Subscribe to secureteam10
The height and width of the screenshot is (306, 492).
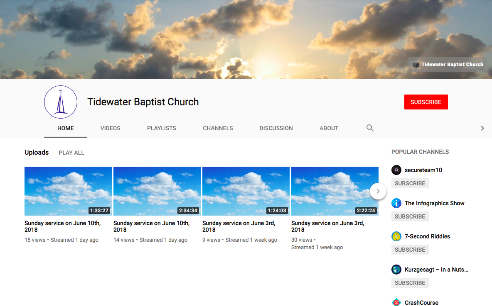point(410,183)
